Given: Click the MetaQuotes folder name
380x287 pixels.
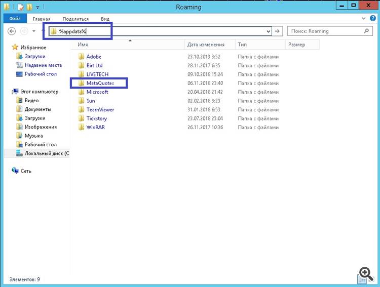Looking at the screenshot, I should 100,83.
